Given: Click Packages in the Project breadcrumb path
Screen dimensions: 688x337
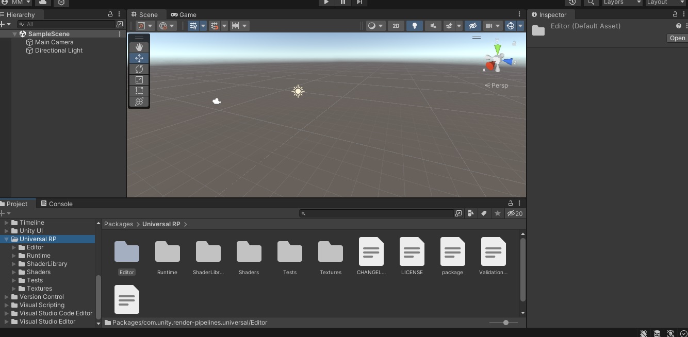Looking at the screenshot, I should tap(119, 224).
